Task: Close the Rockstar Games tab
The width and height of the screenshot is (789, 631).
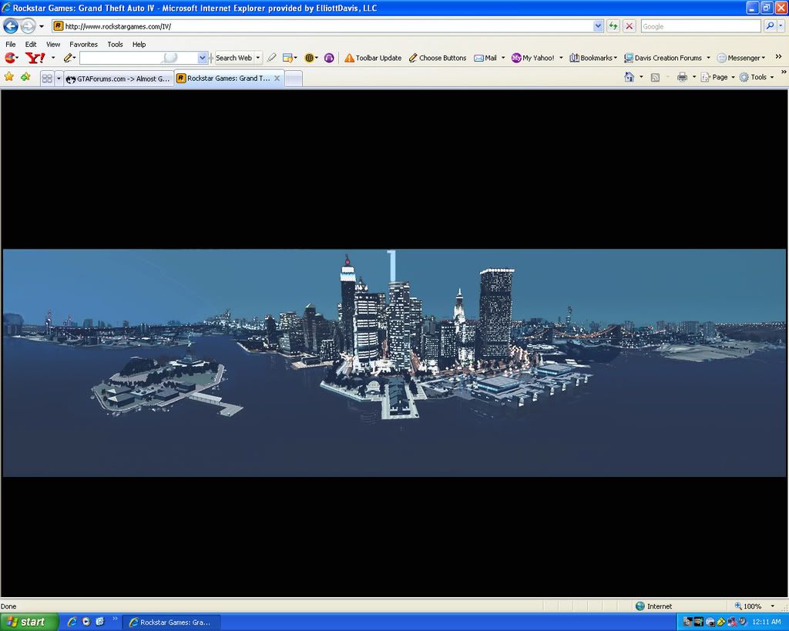Action: click(277, 78)
